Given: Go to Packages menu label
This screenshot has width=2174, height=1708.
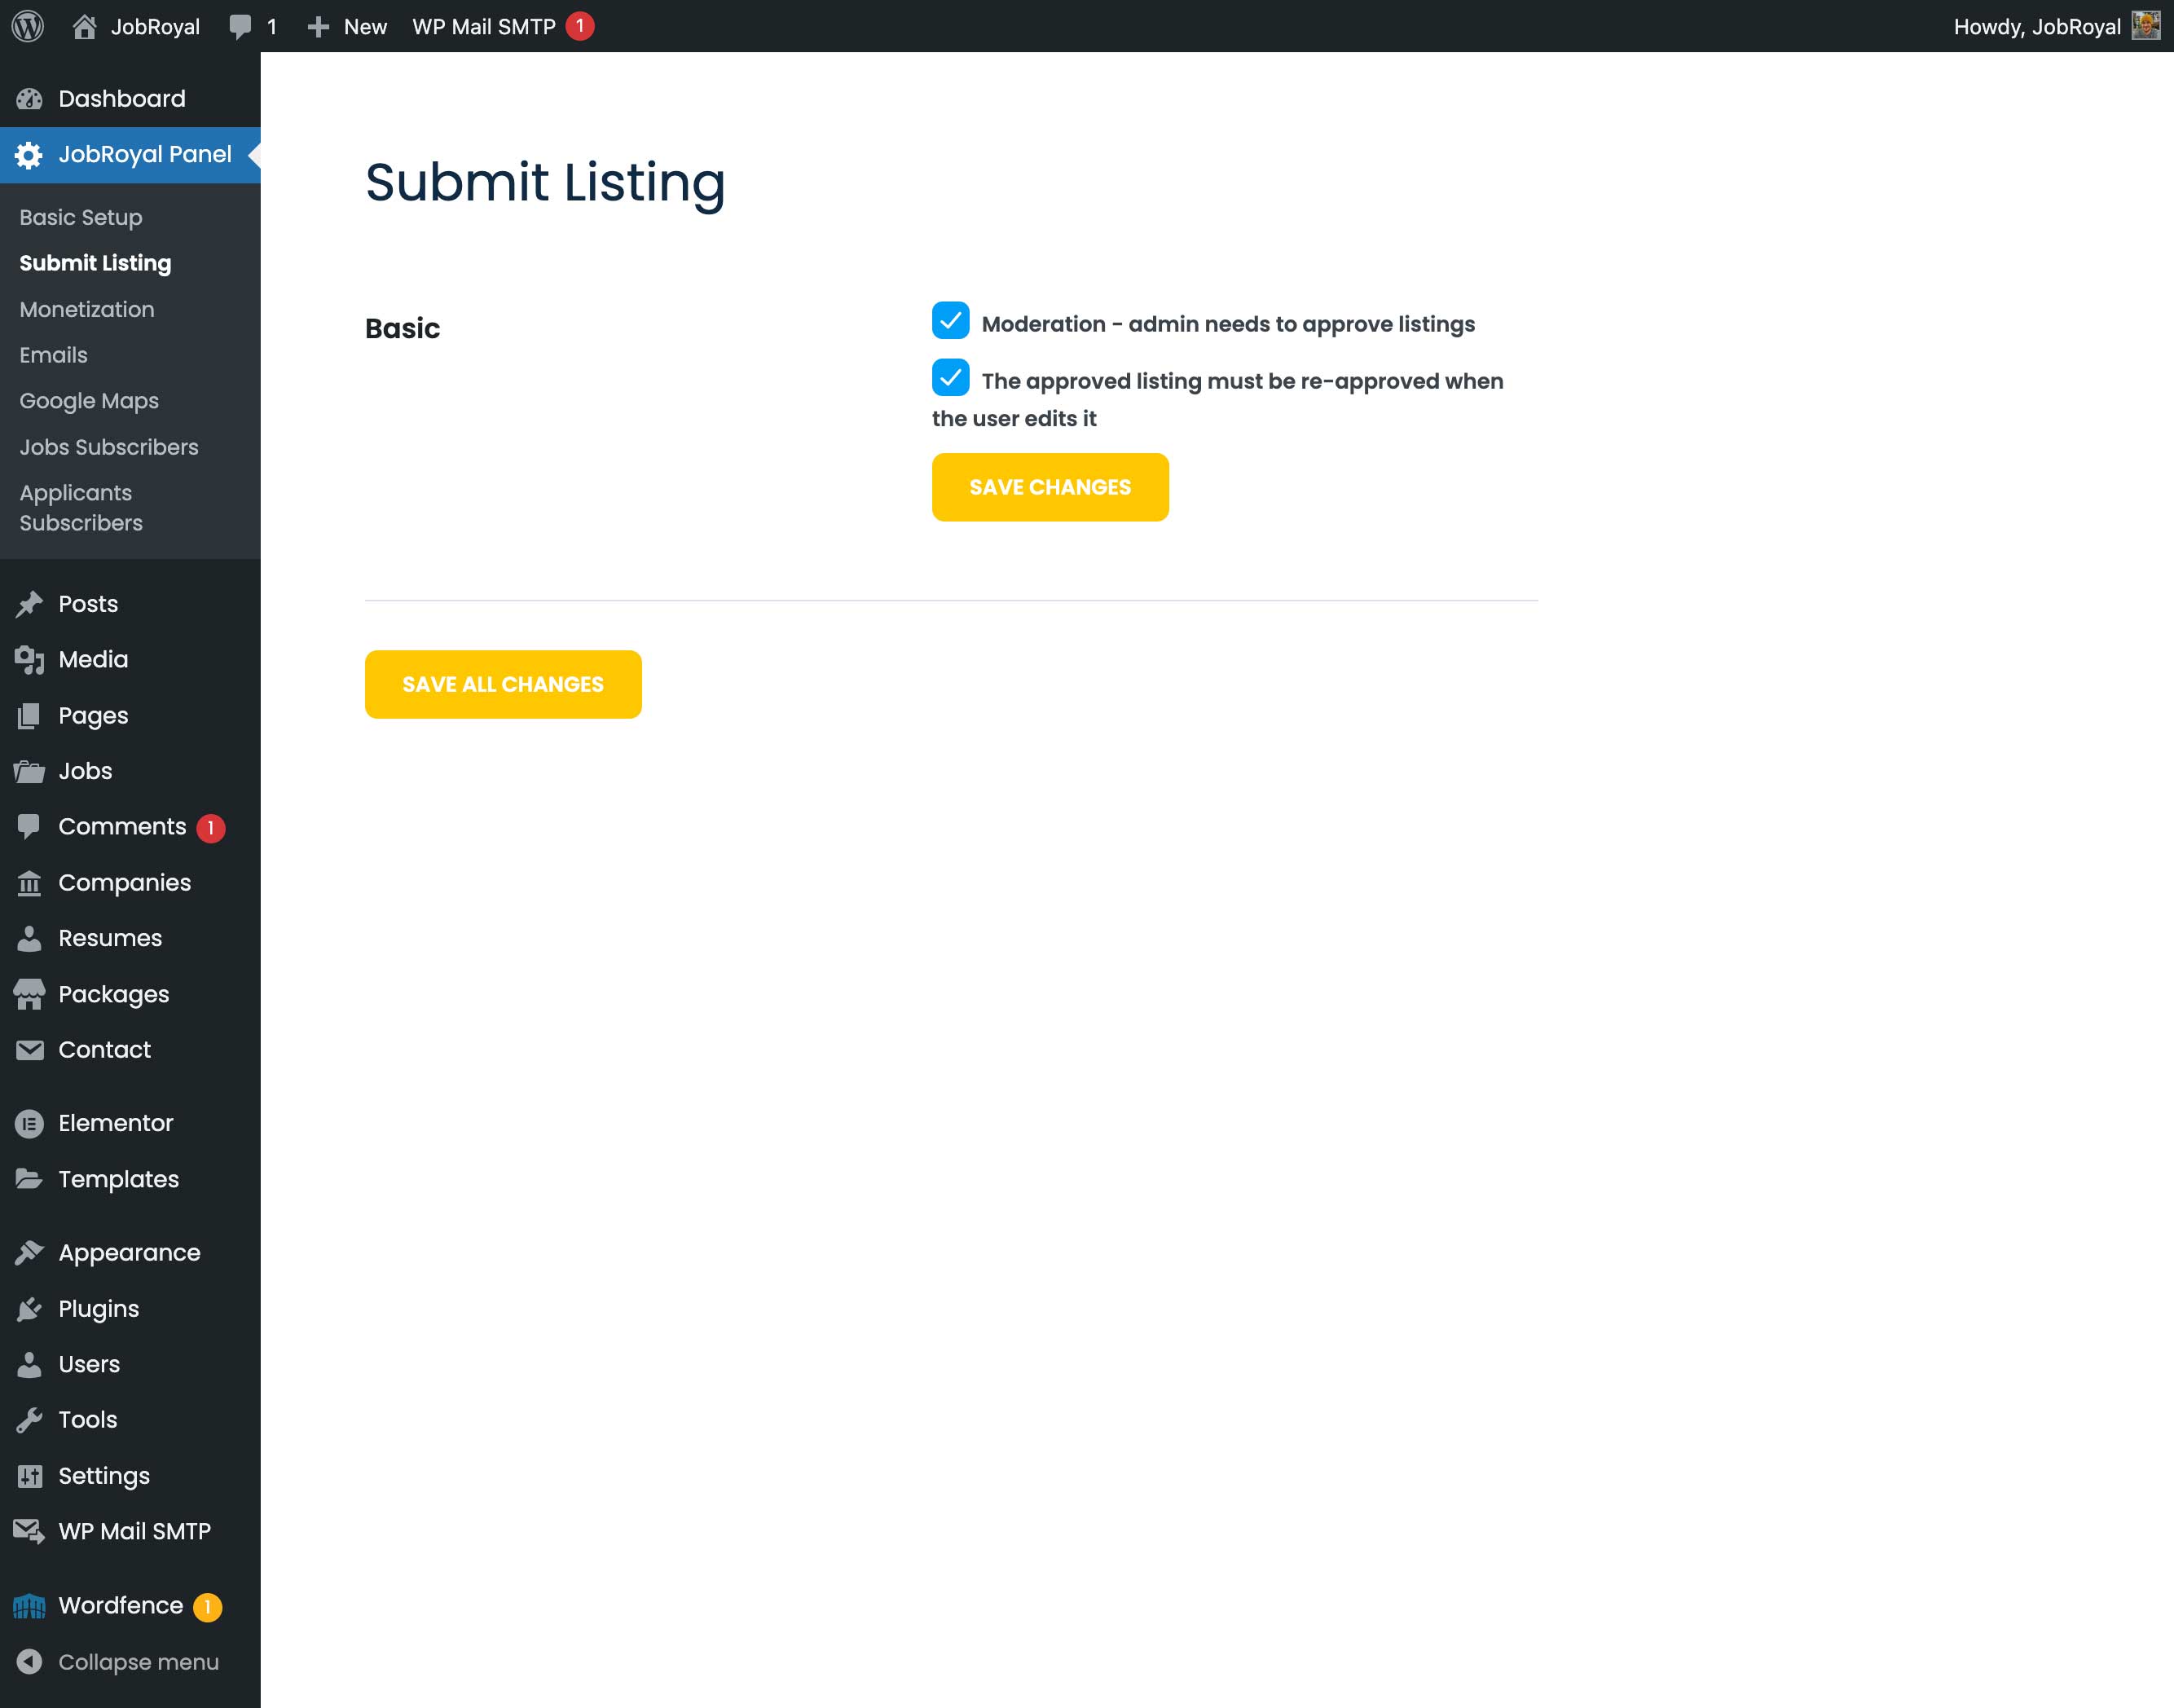Looking at the screenshot, I should pos(114,995).
